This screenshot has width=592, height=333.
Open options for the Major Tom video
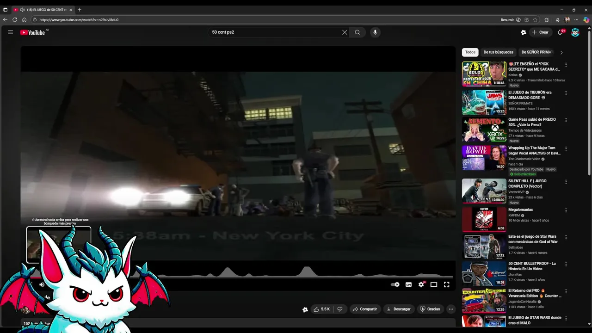tap(566, 149)
